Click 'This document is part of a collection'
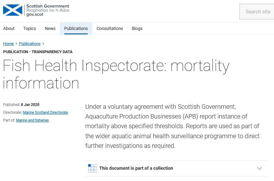The image size is (274, 181). point(136,168)
